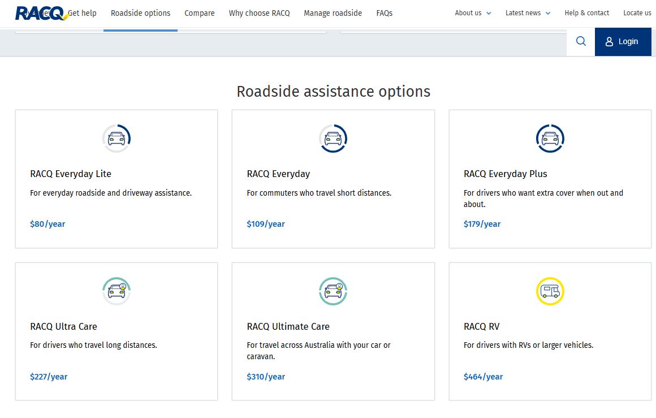Screen dimensions: 656x418
Task: Click the RACQ Everyday car icon
Action: [333, 137]
